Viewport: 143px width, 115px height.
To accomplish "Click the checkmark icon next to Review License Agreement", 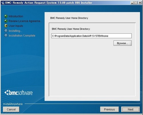I will point(6,21).
